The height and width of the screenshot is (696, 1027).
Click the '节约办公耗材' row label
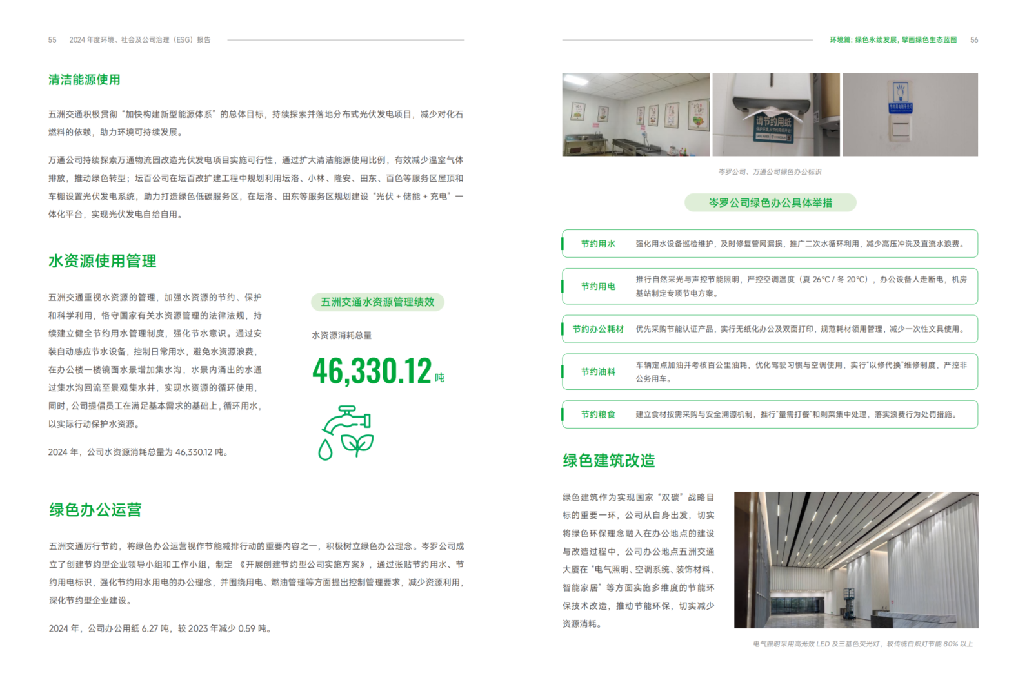[x=598, y=329]
